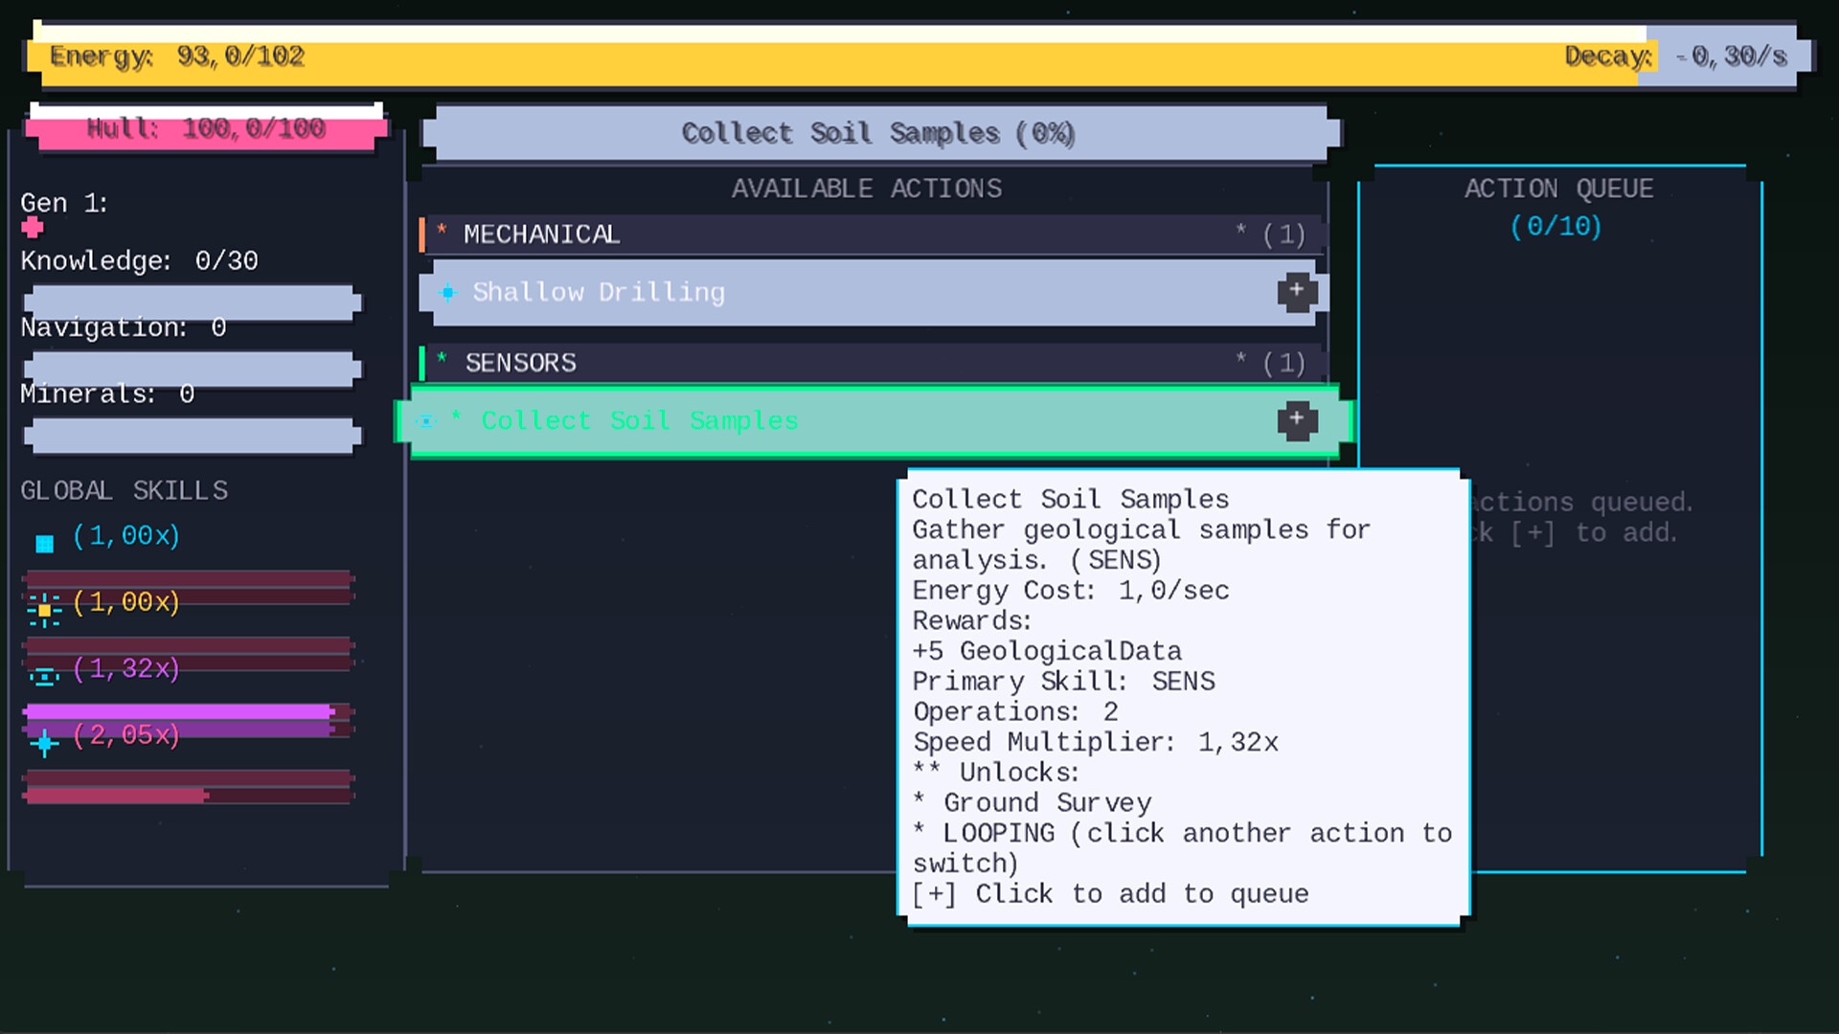Click the AVAILABLE ACTIONS header
The width and height of the screenshot is (1839, 1034).
(867, 189)
